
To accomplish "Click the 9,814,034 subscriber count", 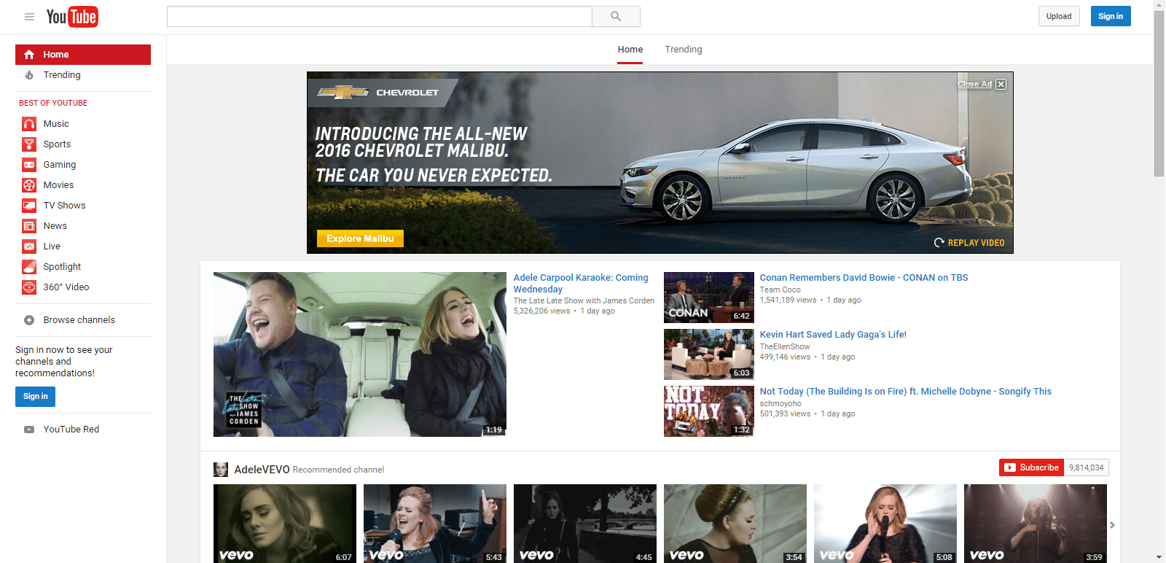I will click(1087, 467).
